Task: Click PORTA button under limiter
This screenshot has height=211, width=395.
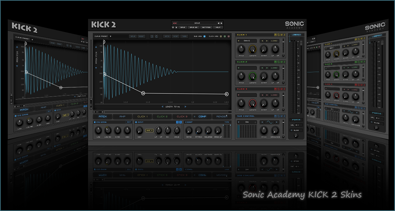Action: 296,120
